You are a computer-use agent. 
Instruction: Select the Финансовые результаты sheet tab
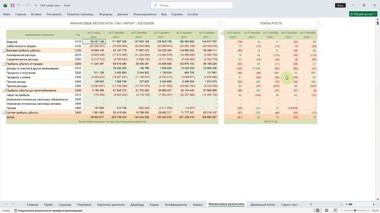[226, 204]
